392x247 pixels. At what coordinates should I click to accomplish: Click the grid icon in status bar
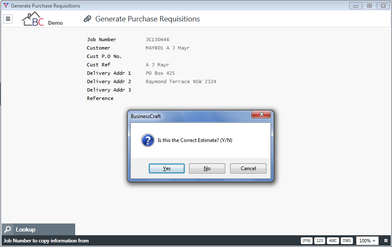click(386, 241)
